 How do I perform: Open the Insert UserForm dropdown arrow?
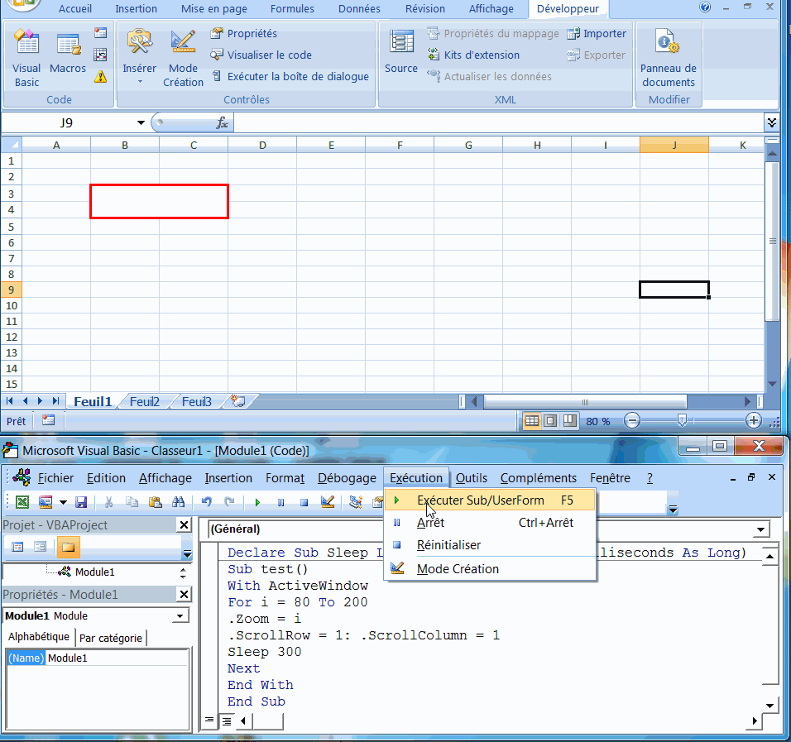(63, 502)
